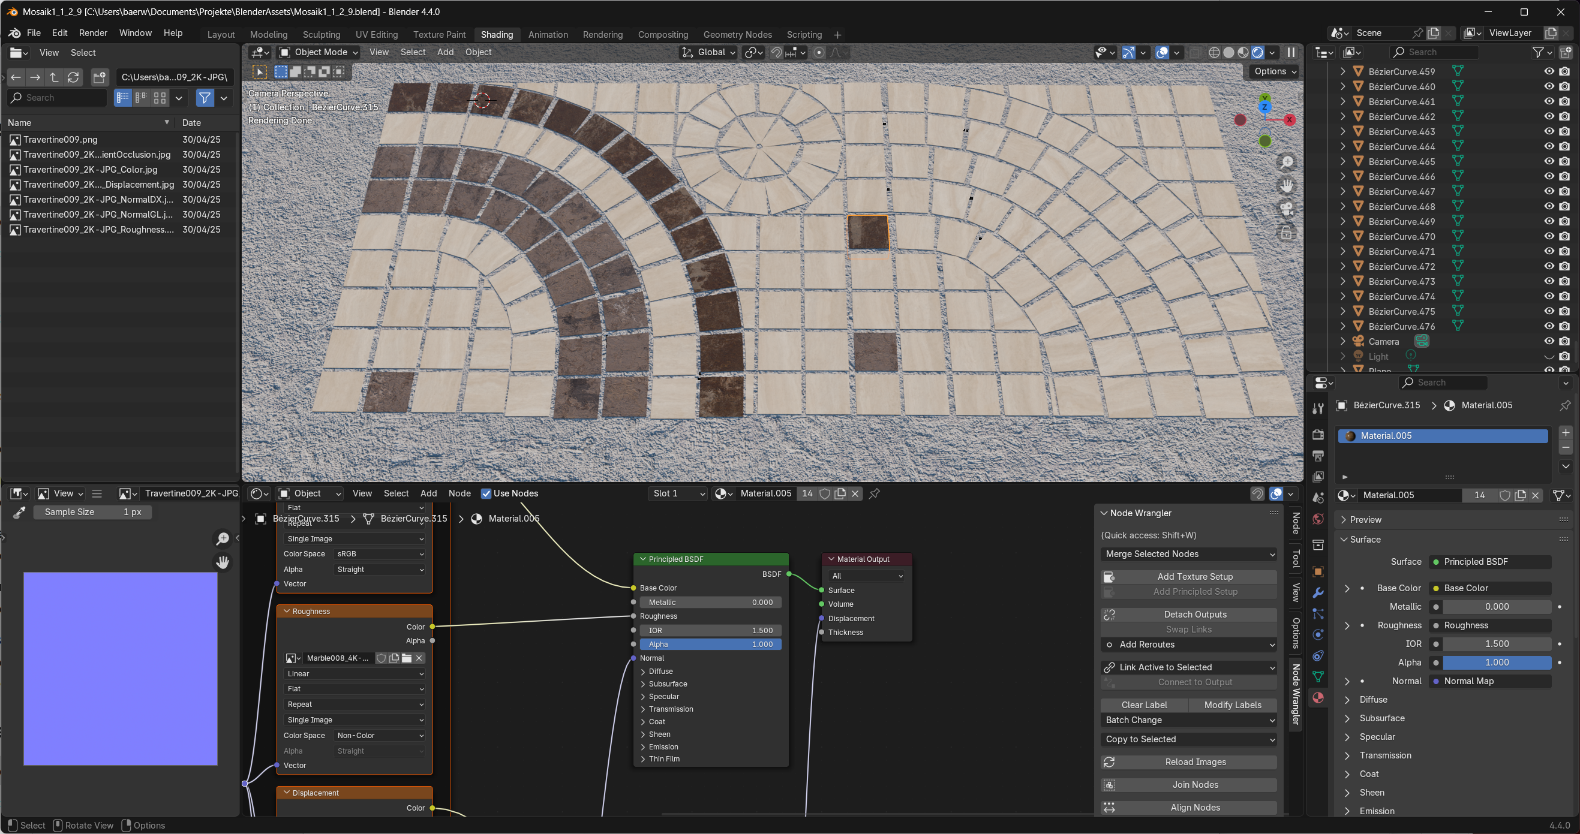
Task: Click the refresh file list icon
Action: (x=73, y=77)
